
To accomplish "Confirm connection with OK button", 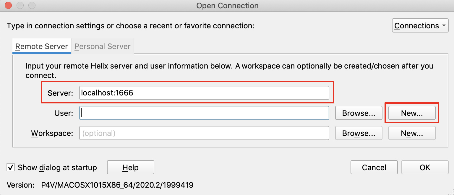I will click(425, 168).
